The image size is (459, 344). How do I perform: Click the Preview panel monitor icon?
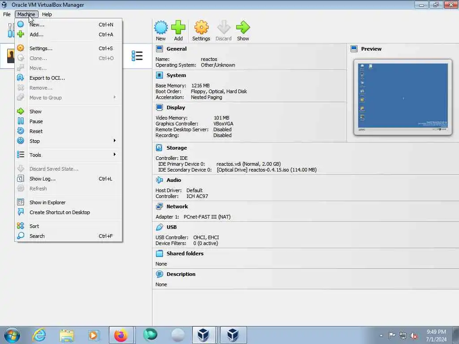click(x=354, y=49)
